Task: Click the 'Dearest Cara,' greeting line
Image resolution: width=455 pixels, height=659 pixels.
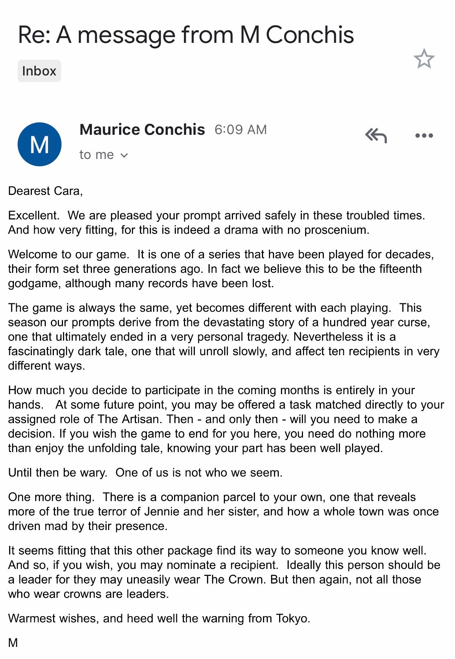Action: [45, 191]
